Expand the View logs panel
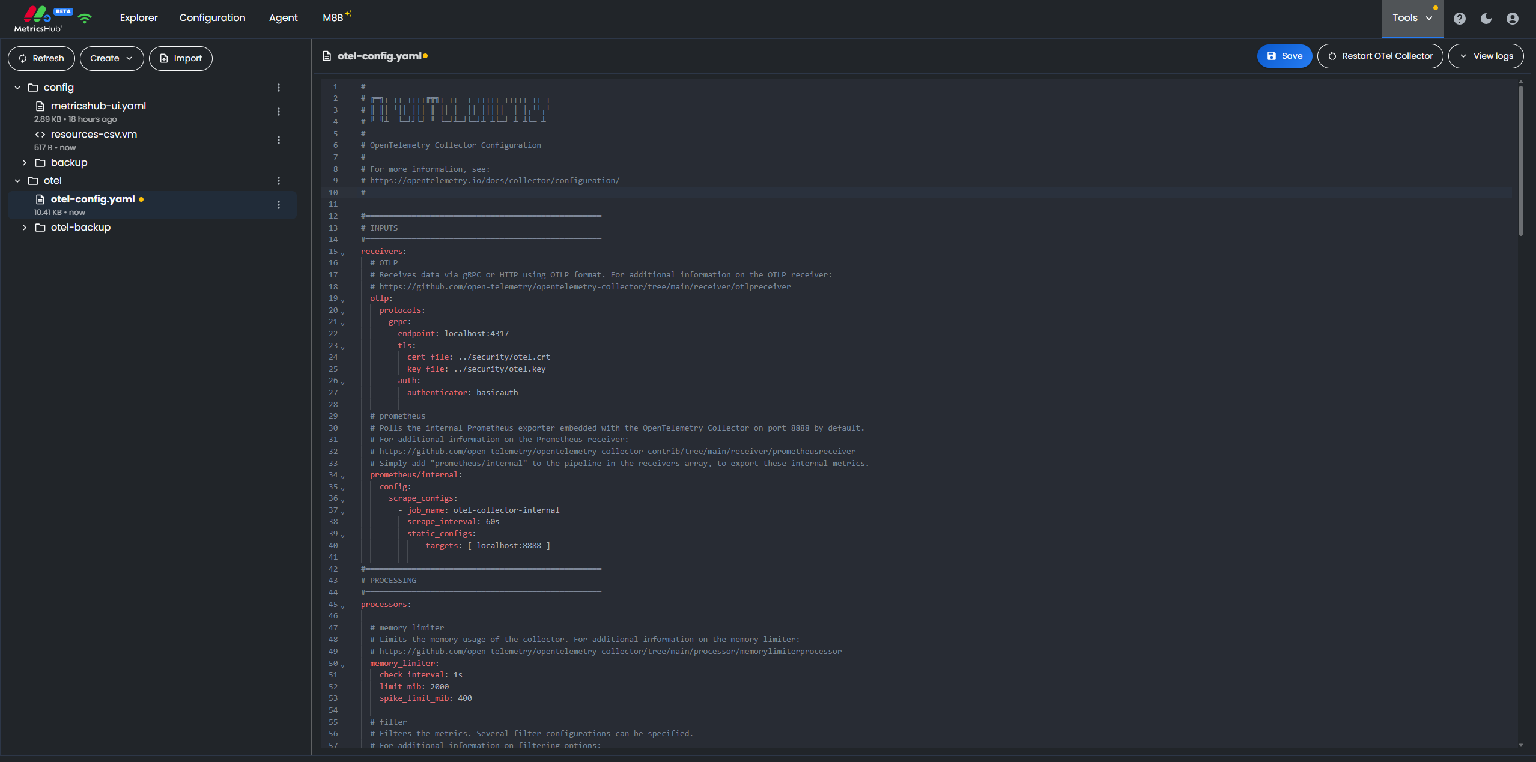 point(1486,56)
